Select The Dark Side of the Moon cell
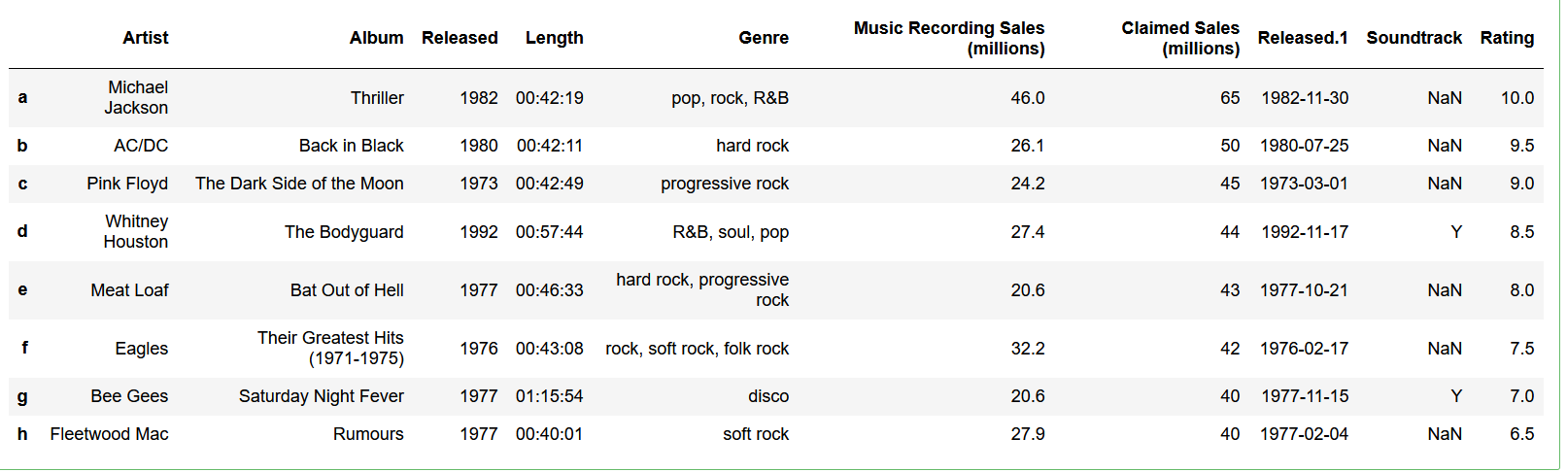This screenshot has width=1567, height=472. [299, 184]
